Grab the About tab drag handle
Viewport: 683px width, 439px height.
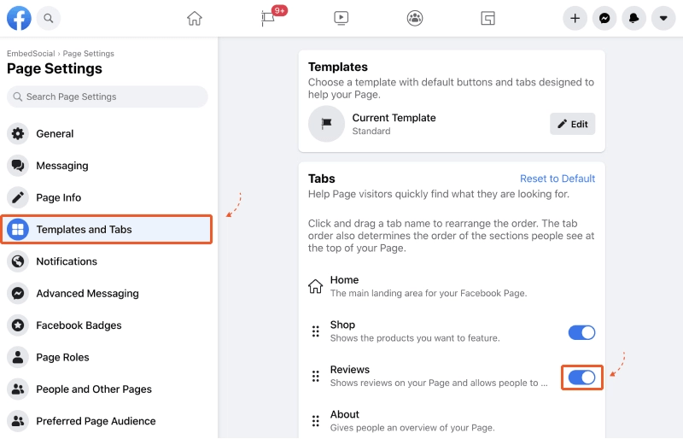coord(315,421)
